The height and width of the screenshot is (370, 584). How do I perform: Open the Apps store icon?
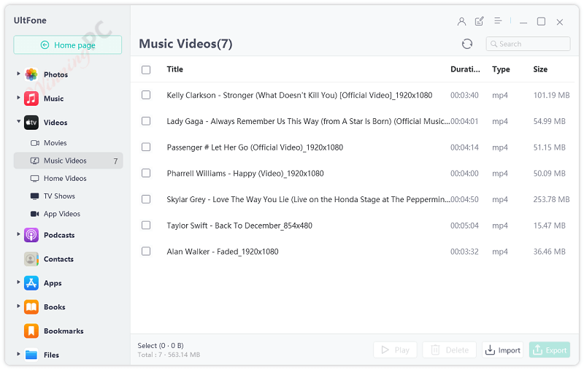pyautogui.click(x=31, y=283)
